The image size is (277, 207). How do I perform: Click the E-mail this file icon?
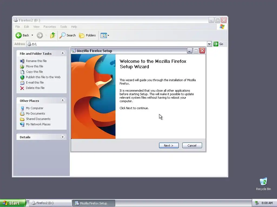22,83
